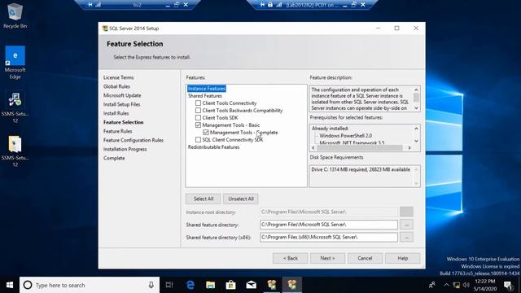The image size is (521, 293).
Task: Click the Microsoft Update step
Action: point(122,95)
